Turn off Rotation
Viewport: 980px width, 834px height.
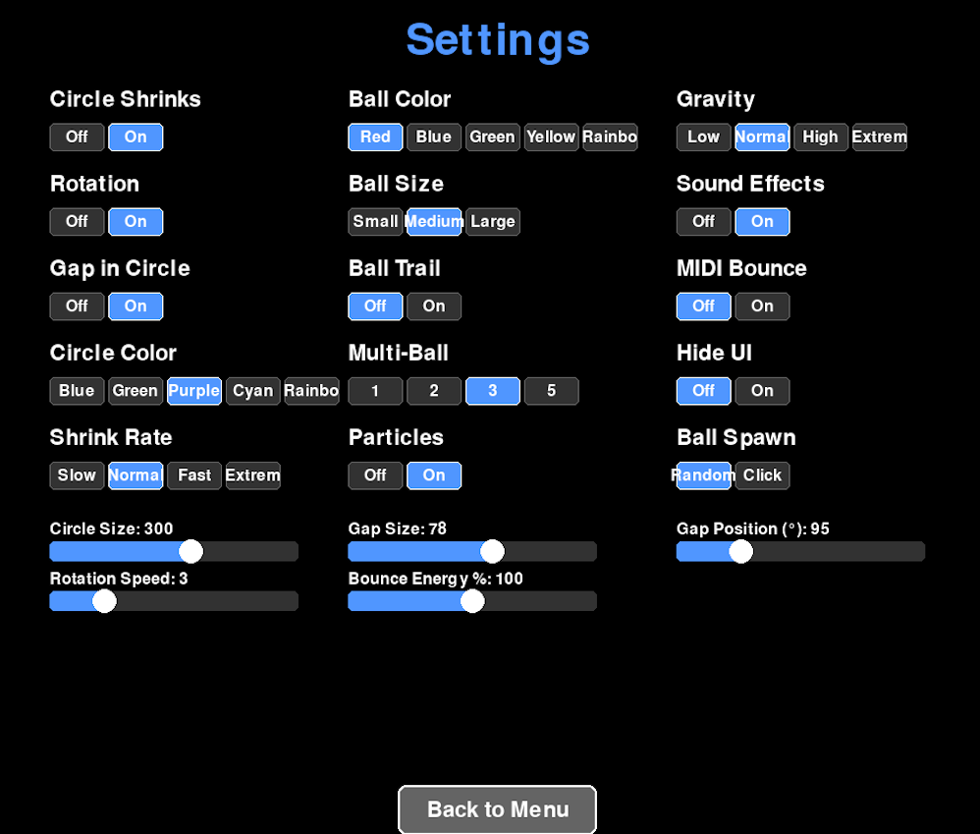pyautogui.click(x=77, y=222)
